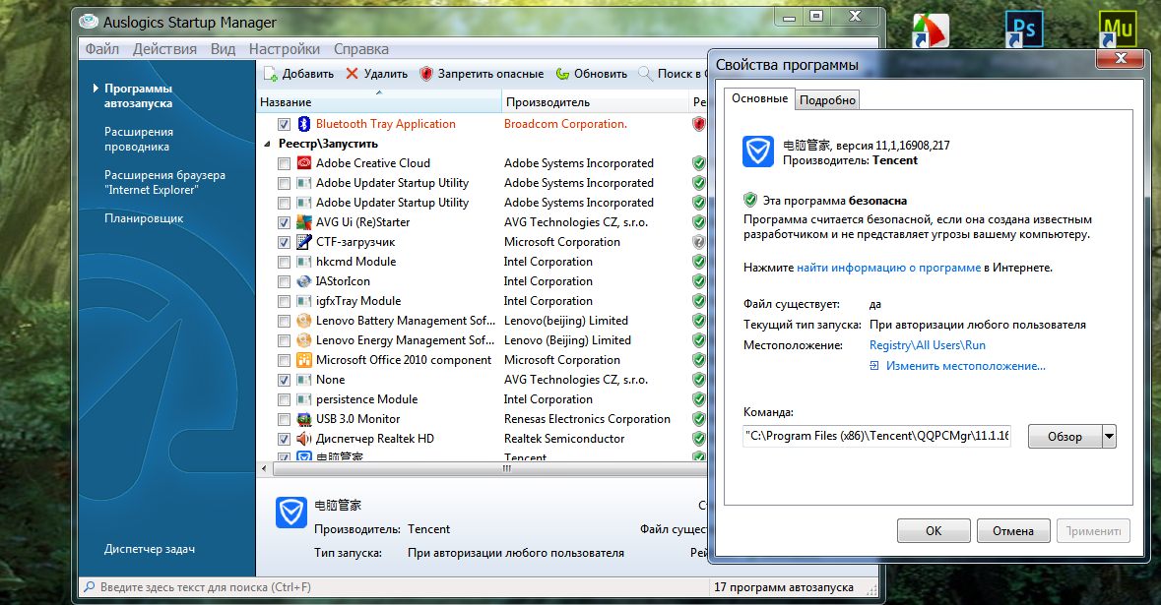The height and width of the screenshot is (605, 1161).
Task: Switch to the Подробно tab
Action: pos(828,99)
